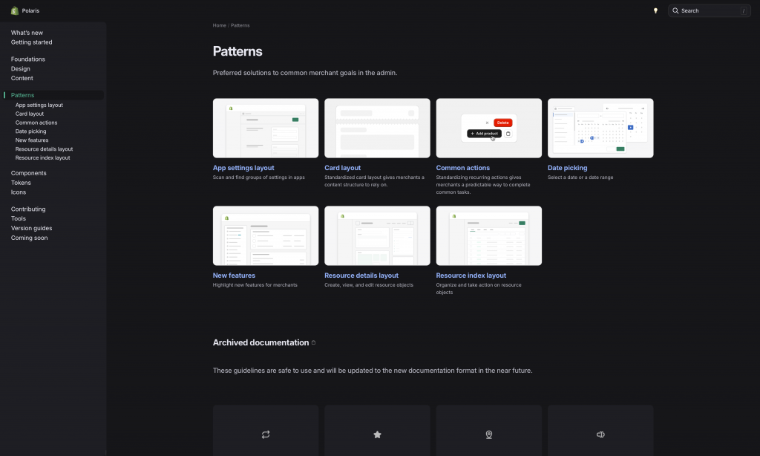This screenshot has height=456, width=760.
Task: Open New features card thumbnail
Action: pyautogui.click(x=266, y=235)
